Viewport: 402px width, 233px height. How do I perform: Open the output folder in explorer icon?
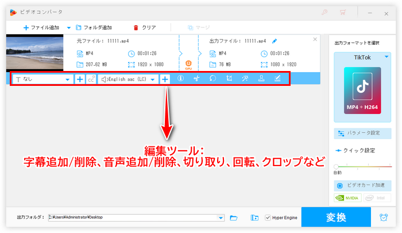[x=254, y=218]
